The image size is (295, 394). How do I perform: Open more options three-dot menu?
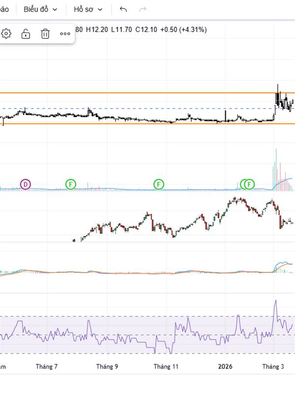pyautogui.click(x=65, y=33)
